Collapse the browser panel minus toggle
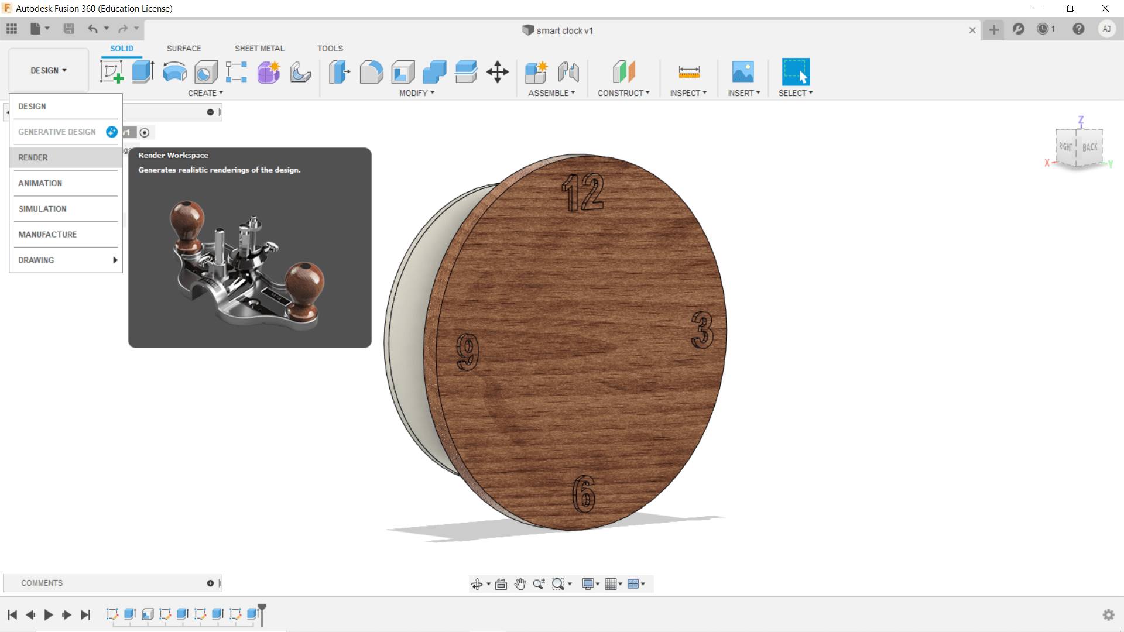The image size is (1124, 632). (210, 112)
